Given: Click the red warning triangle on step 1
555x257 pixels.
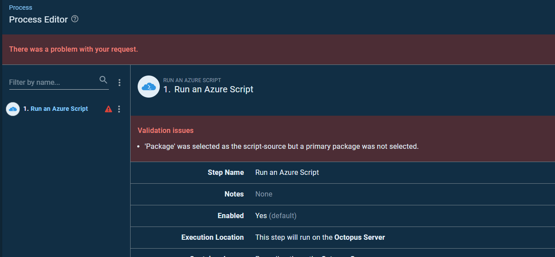Looking at the screenshot, I should (108, 109).
